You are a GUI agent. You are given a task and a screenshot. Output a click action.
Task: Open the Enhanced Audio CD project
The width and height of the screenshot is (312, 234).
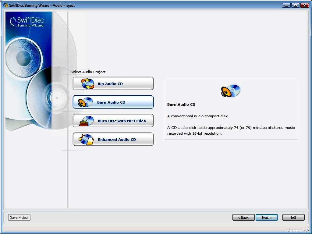(x=113, y=139)
